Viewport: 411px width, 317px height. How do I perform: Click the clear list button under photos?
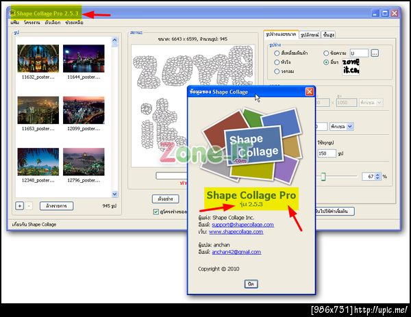point(56,206)
